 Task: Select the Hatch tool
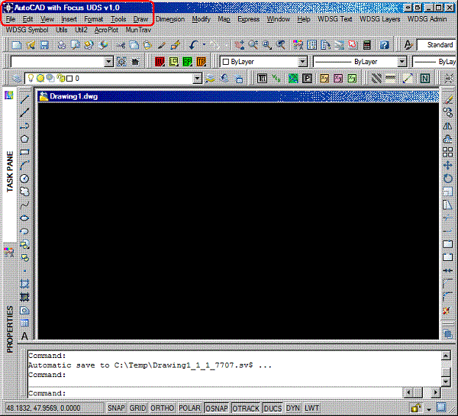(x=24, y=284)
